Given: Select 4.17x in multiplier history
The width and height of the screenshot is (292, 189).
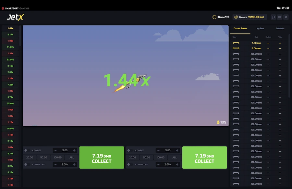Looking at the screenshot, I should 10,35.
